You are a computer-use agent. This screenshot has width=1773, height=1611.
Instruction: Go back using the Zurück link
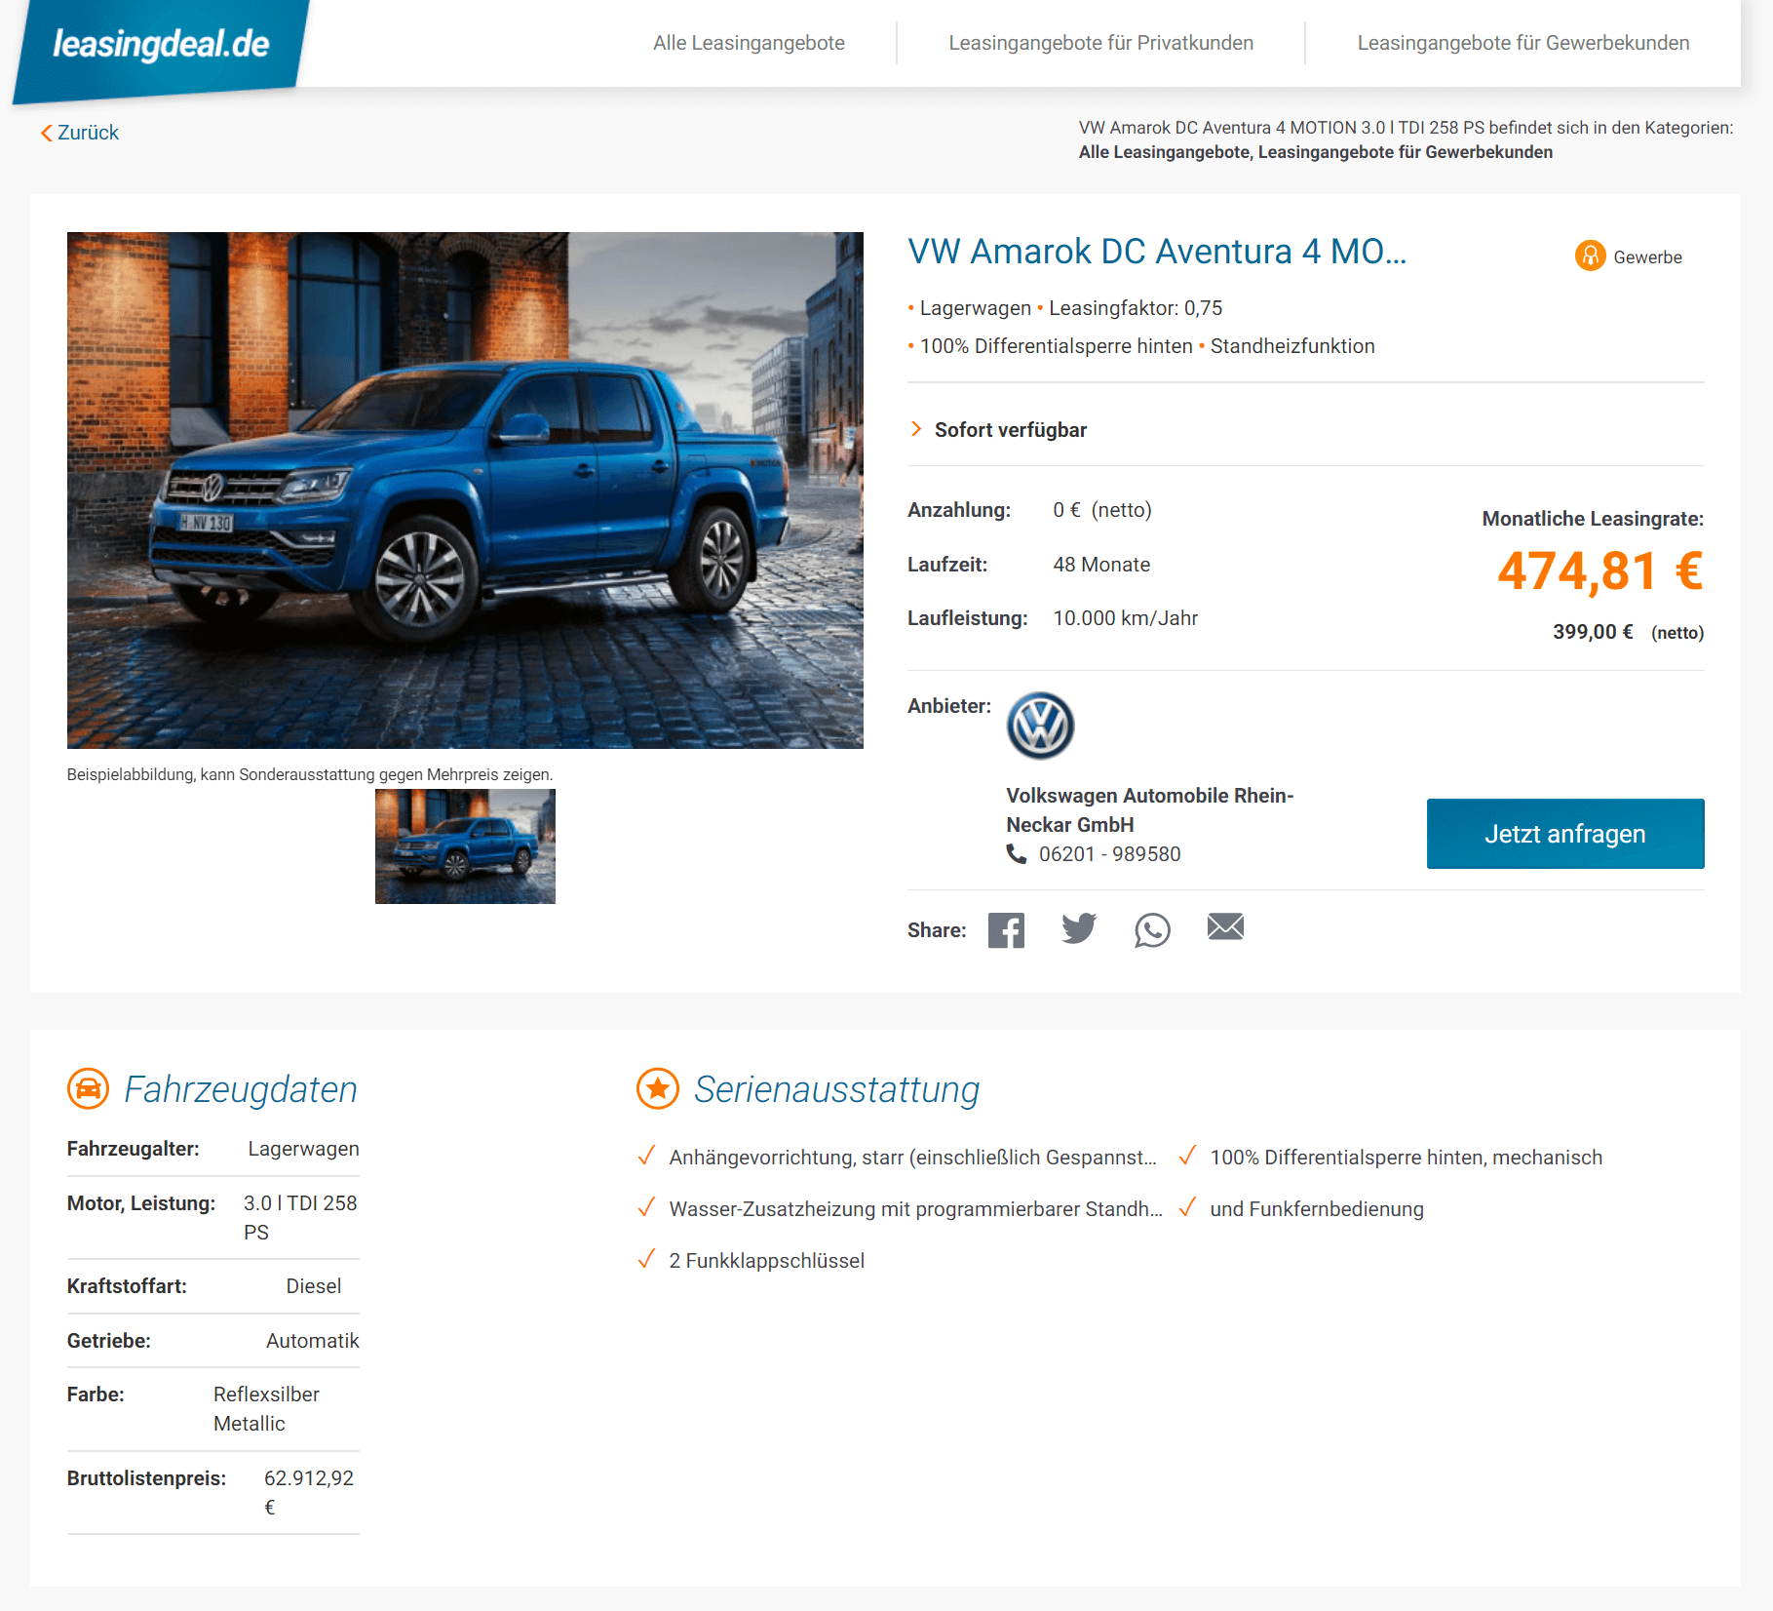tap(80, 133)
